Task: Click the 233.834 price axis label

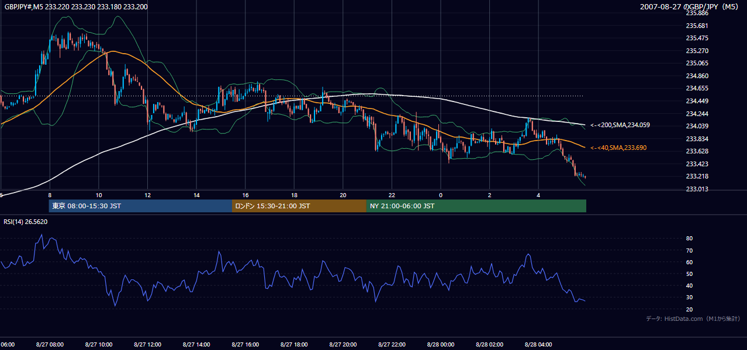Action: point(697,139)
